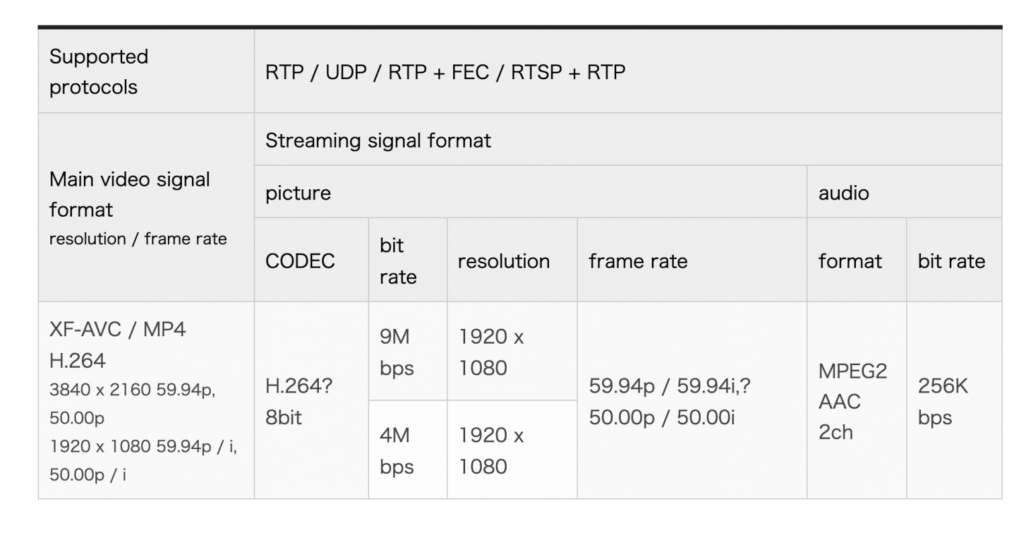Select the RTP / UDP protocols list cell
The width and height of the screenshot is (1031, 533).
[x=445, y=72]
